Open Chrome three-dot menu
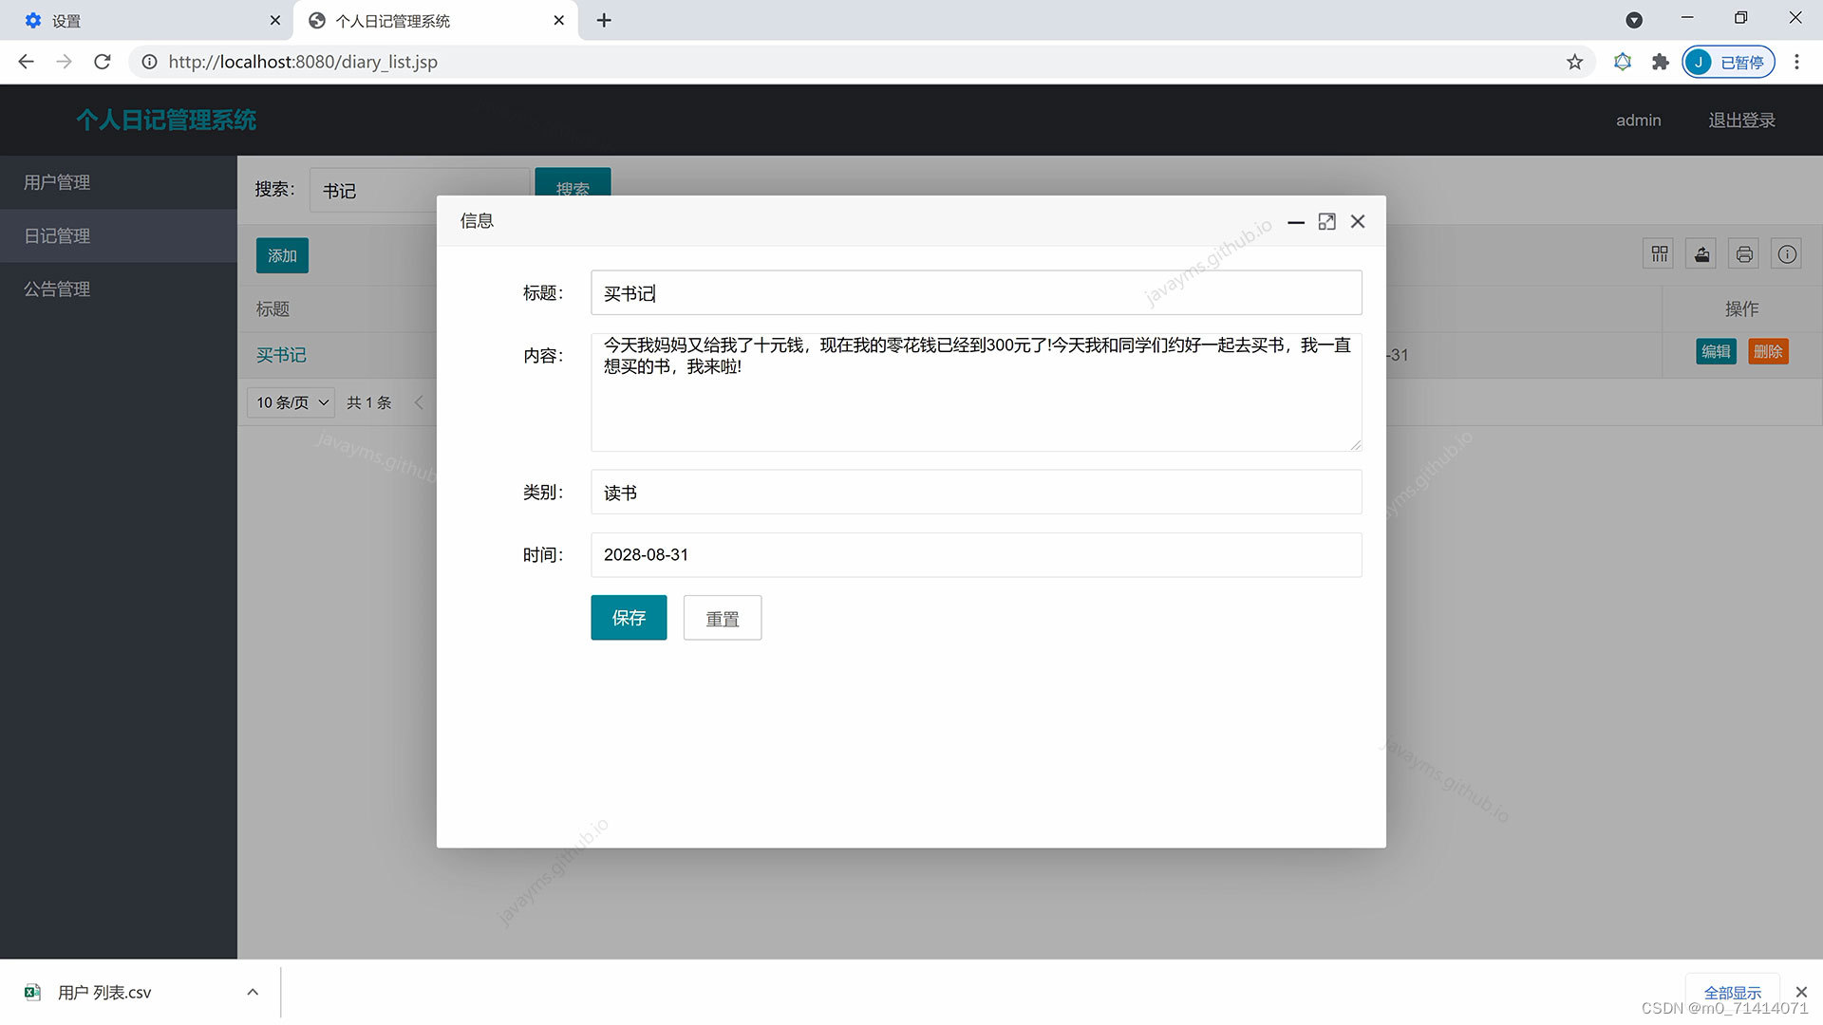Viewport: 1823px width, 1025px height. pos(1796,62)
